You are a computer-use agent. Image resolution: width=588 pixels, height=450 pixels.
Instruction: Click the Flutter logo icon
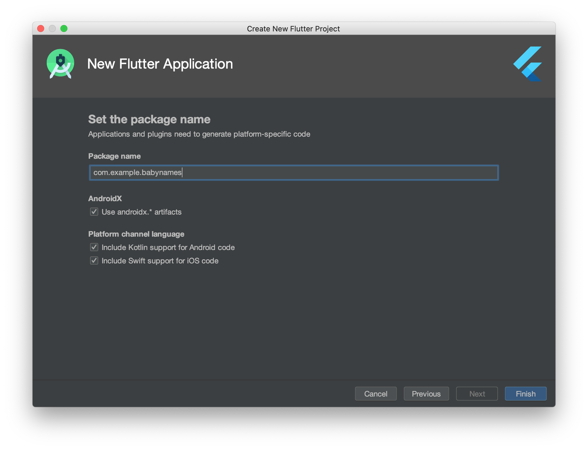point(528,64)
